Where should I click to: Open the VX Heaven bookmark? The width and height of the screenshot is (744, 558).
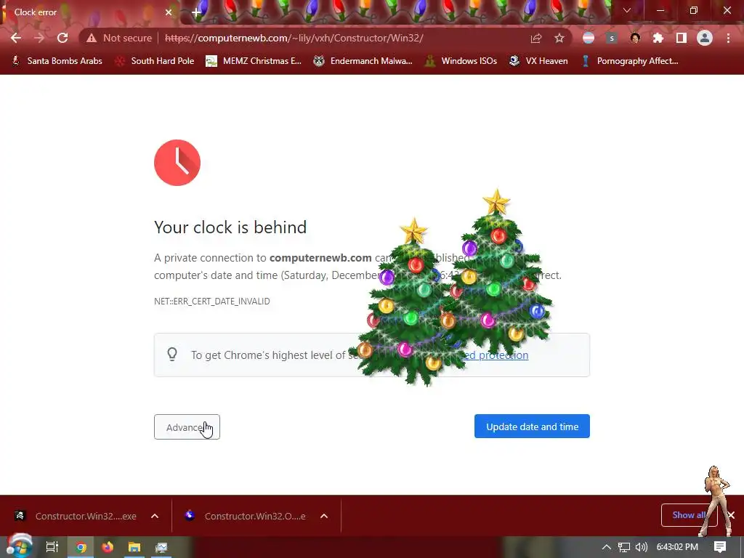(x=538, y=61)
